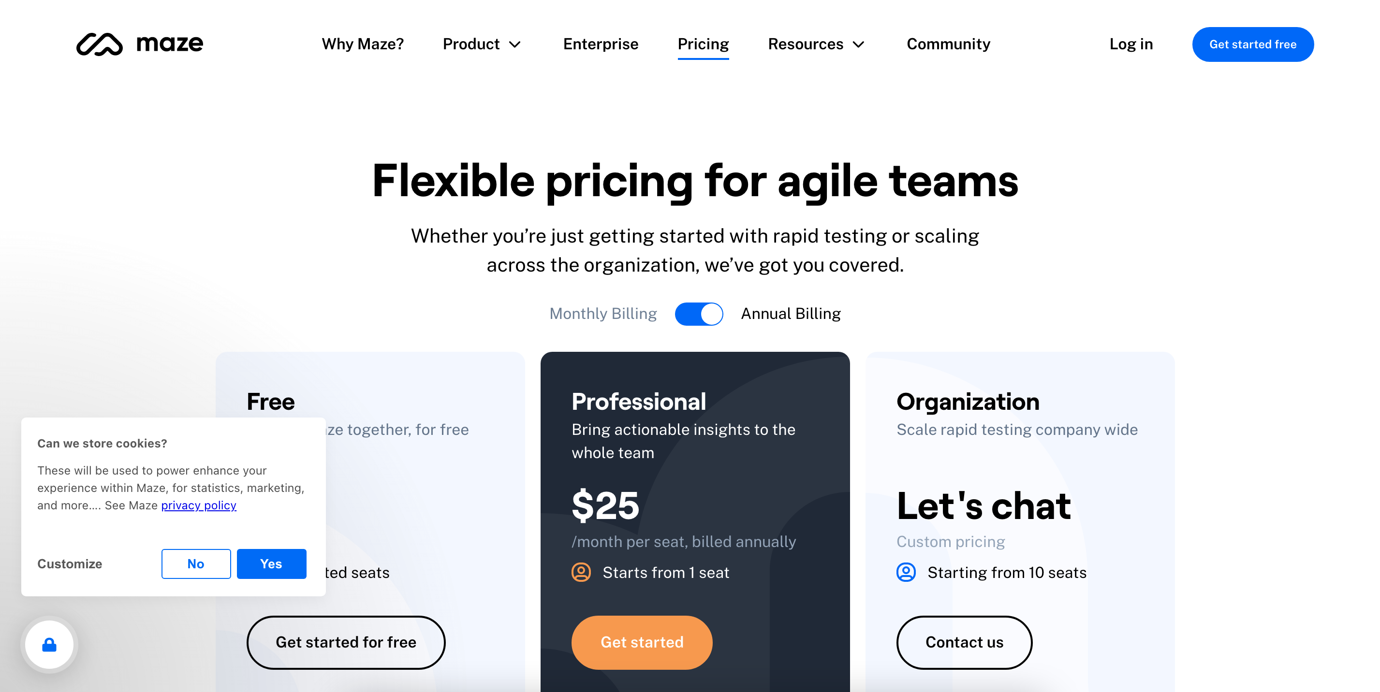
Task: Expand the Product dropdown menu
Action: [x=482, y=44]
